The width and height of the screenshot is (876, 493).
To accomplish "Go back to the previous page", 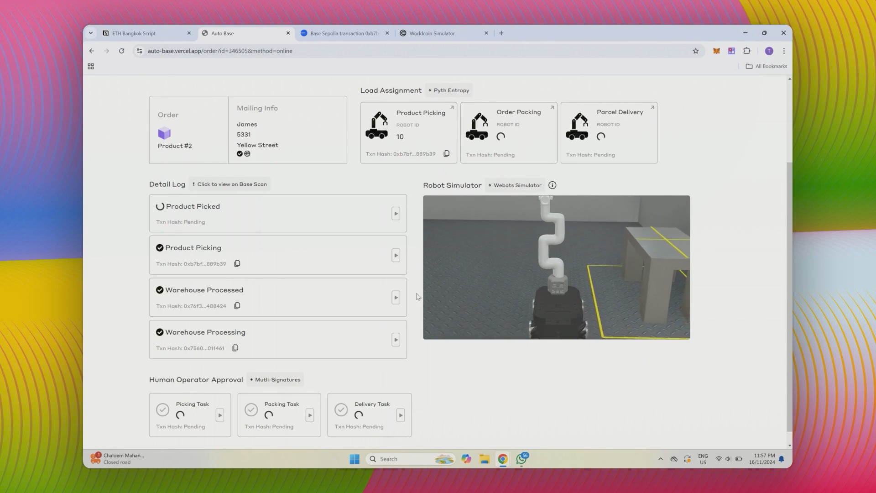I will (x=92, y=51).
